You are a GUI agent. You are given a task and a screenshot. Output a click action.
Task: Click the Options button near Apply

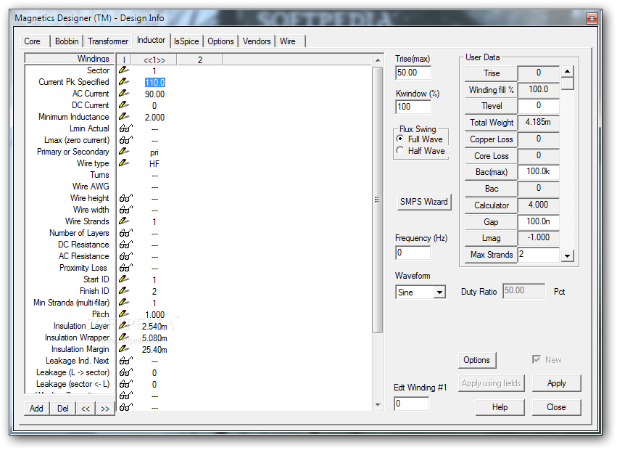(476, 360)
